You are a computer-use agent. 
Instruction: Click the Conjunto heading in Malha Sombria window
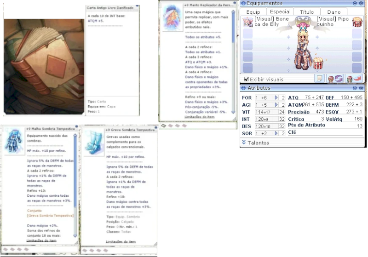[34, 211]
